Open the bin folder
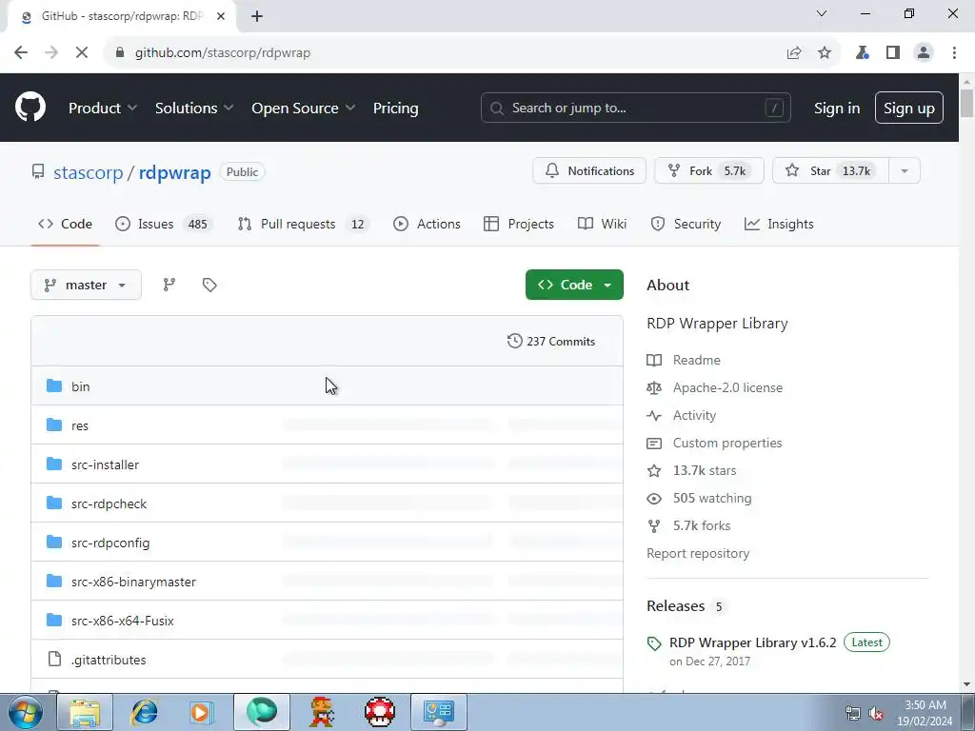This screenshot has width=975, height=731. point(80,386)
